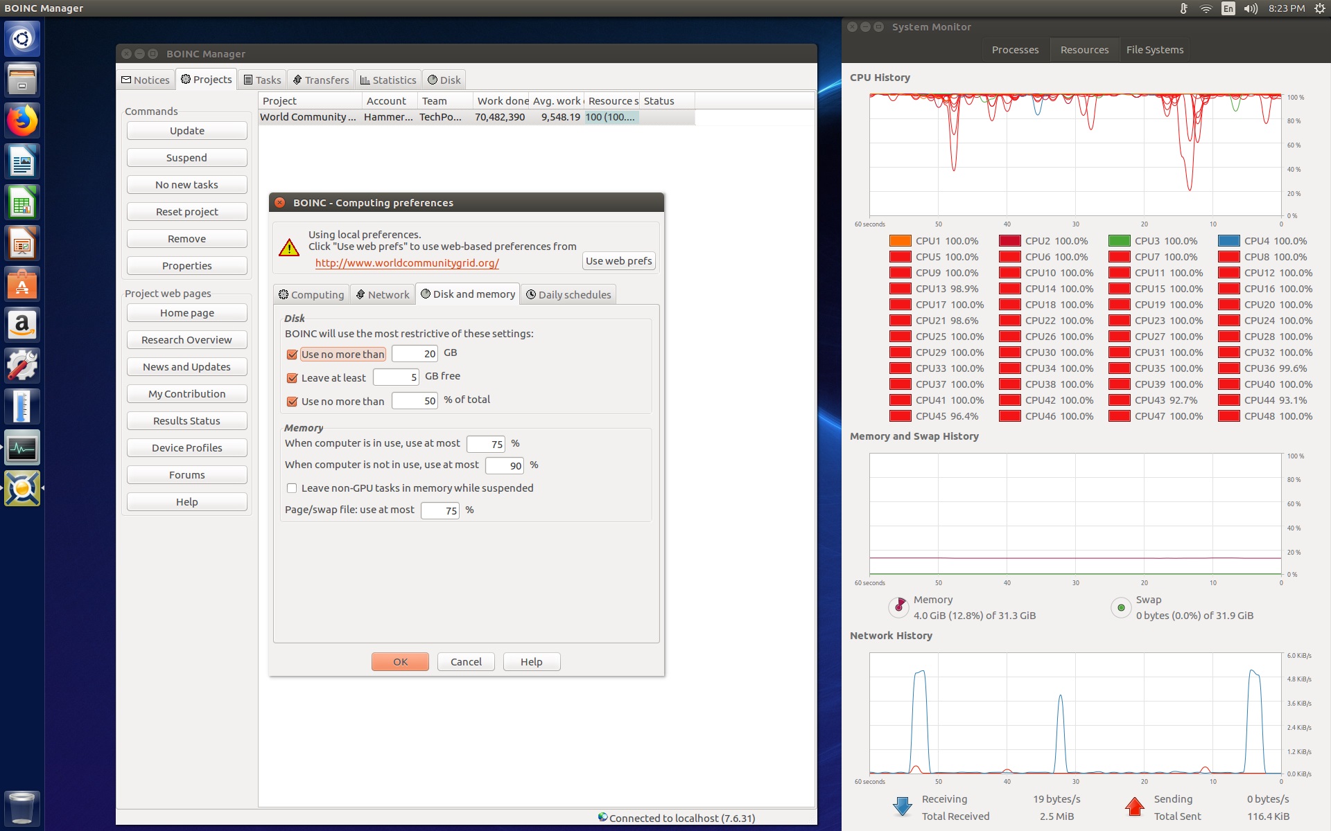This screenshot has height=831, width=1331.
Task: Enable the Use no more than 50% checkbox
Action: (x=293, y=400)
